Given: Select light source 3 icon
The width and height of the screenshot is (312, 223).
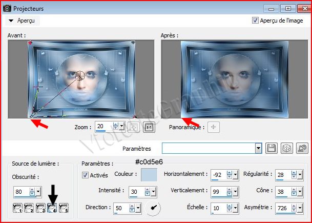Looking at the screenshot, I should [41, 208].
